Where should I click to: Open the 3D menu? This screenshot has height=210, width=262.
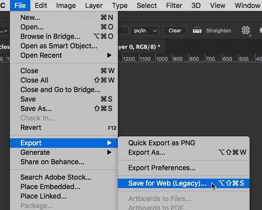click(196, 5)
